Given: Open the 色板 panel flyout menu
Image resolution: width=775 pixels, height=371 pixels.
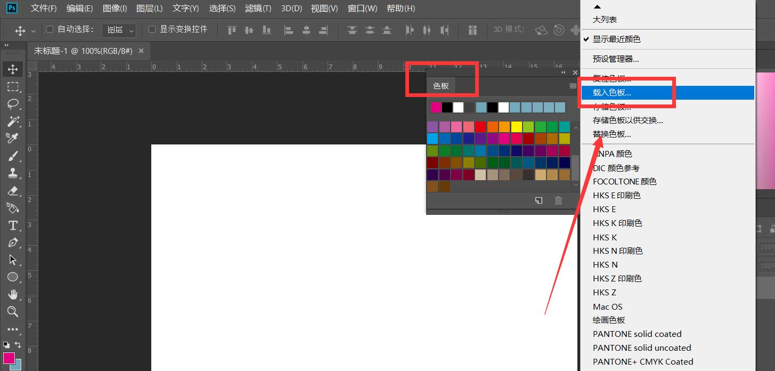Looking at the screenshot, I should pyautogui.click(x=573, y=86).
